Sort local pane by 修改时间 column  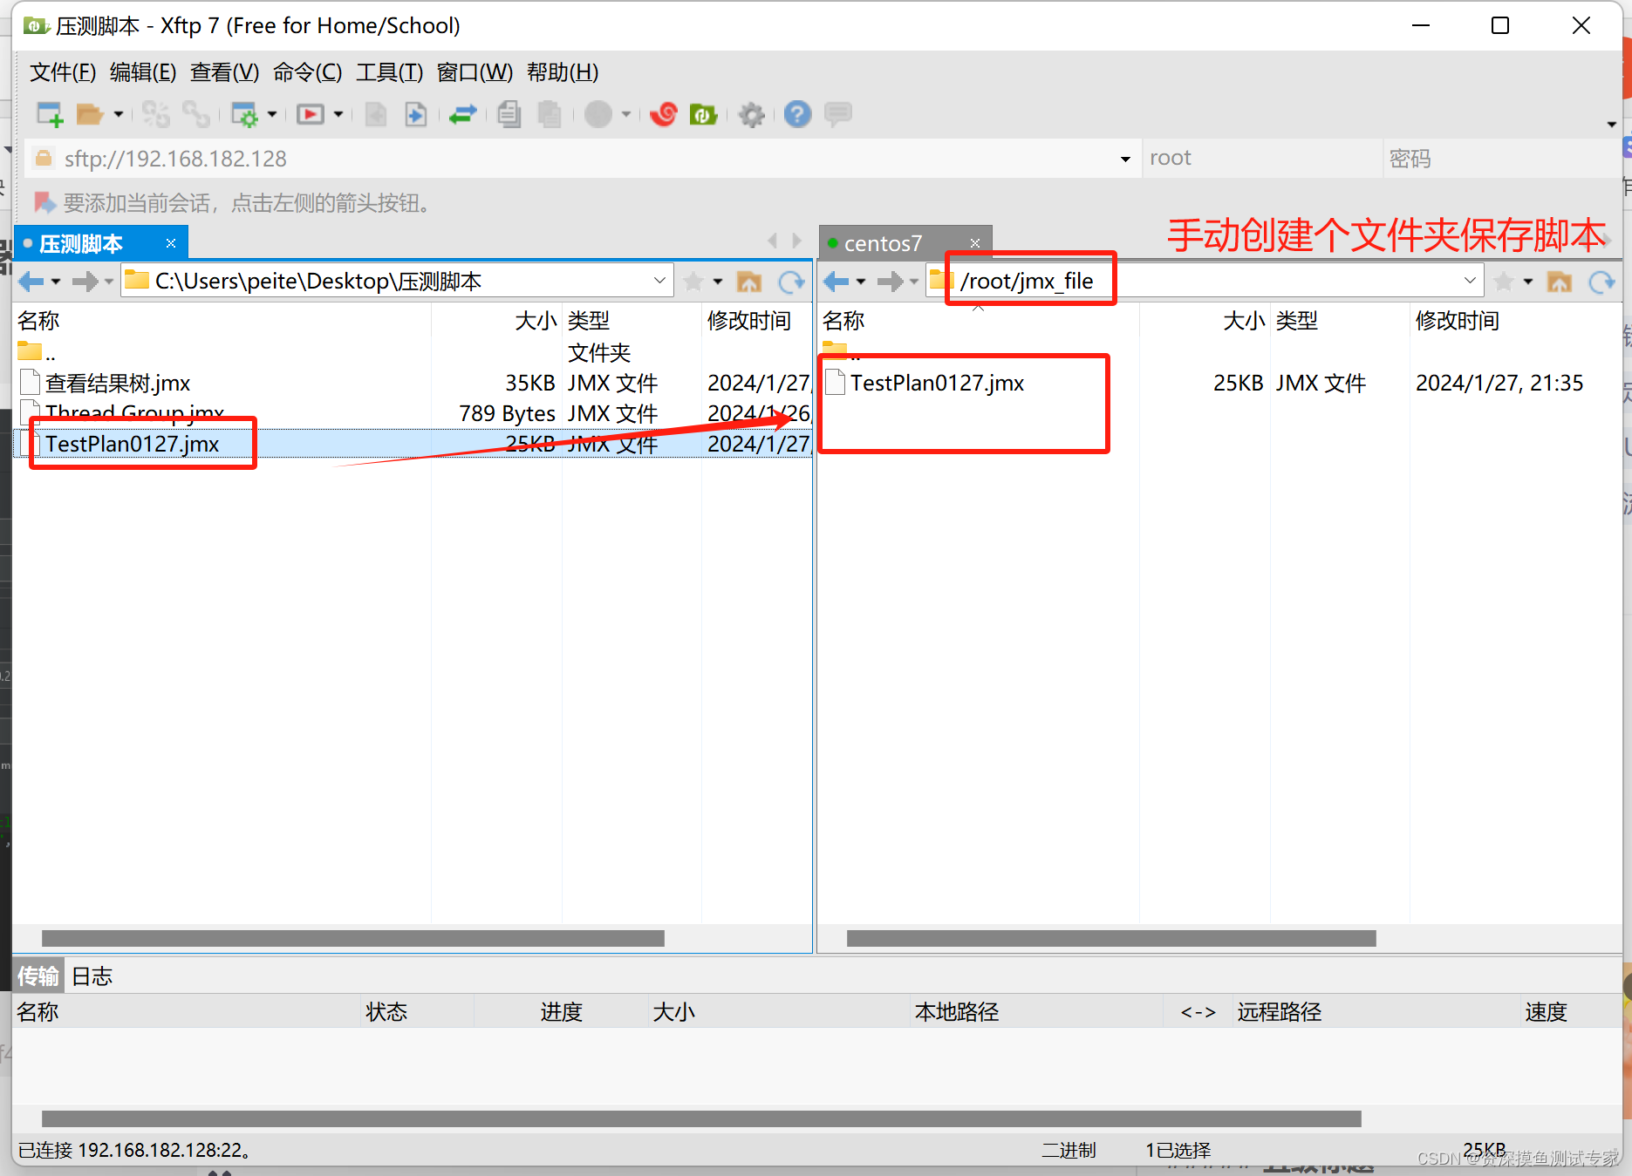[755, 321]
